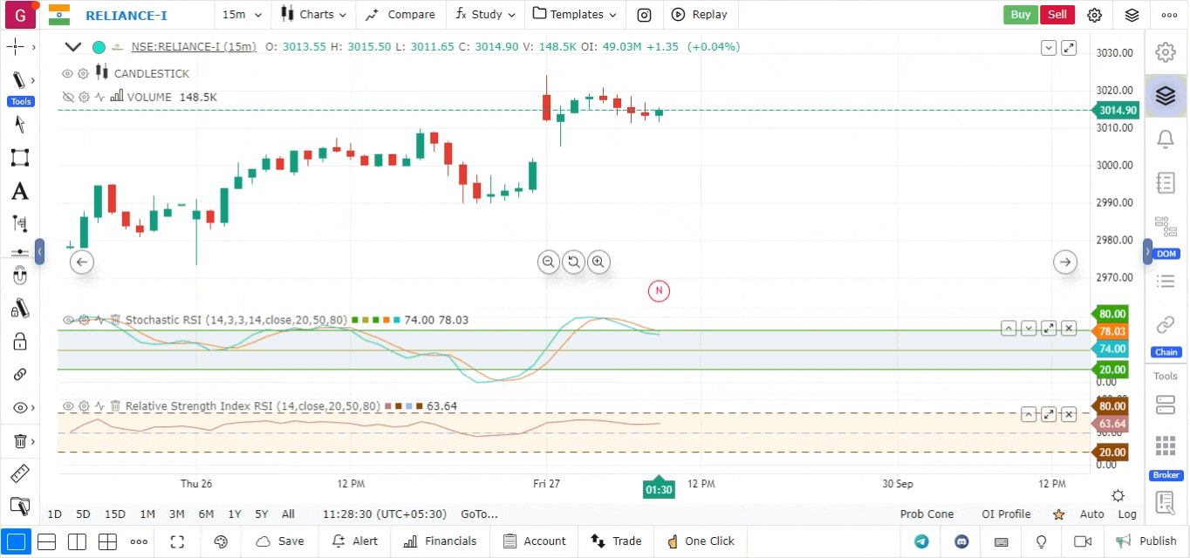Click the zoom in magnifier on chart

pos(598,262)
